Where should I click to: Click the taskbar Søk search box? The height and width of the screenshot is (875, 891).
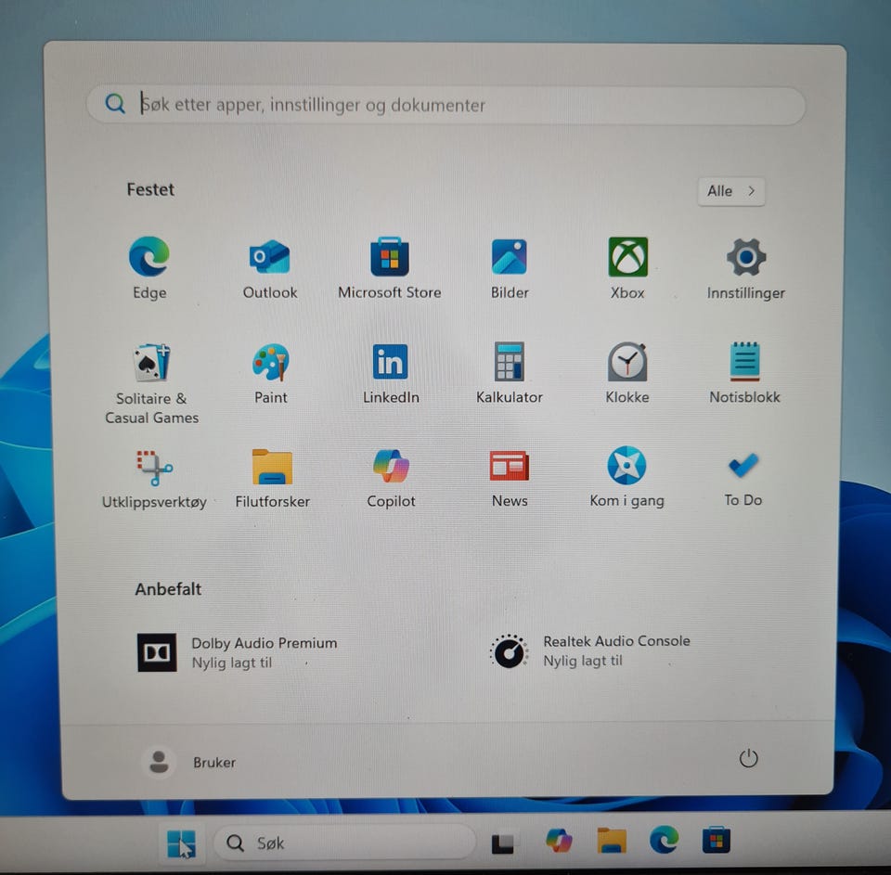(x=343, y=843)
